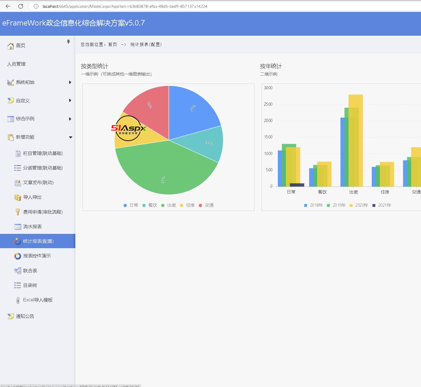Select 目录树 in the sidebar
The height and width of the screenshot is (387, 421).
click(30, 285)
